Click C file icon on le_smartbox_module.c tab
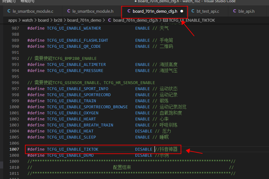Image resolution: width=269 pixels, height=179 pixels. tap(9, 11)
